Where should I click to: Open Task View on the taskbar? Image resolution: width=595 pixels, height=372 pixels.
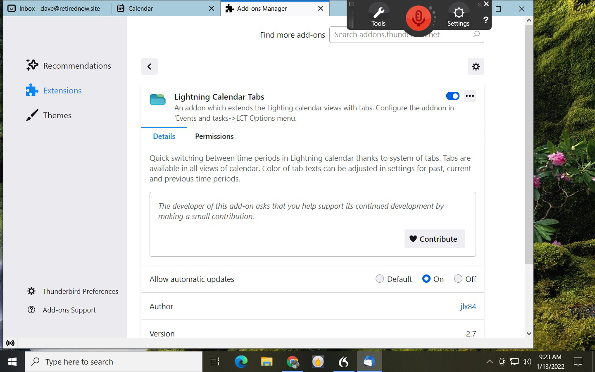point(215,362)
